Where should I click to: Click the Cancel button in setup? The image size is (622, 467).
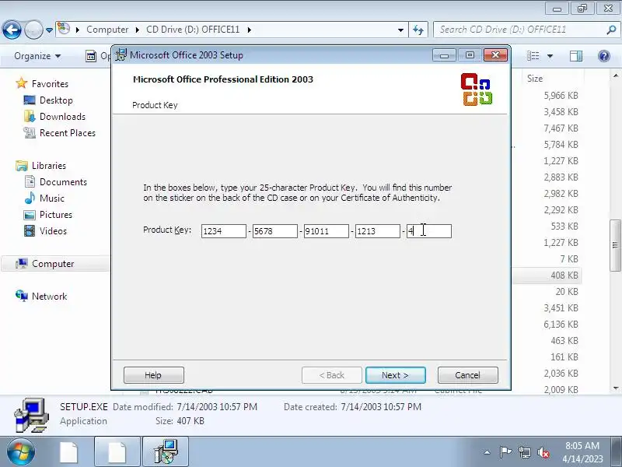point(468,375)
